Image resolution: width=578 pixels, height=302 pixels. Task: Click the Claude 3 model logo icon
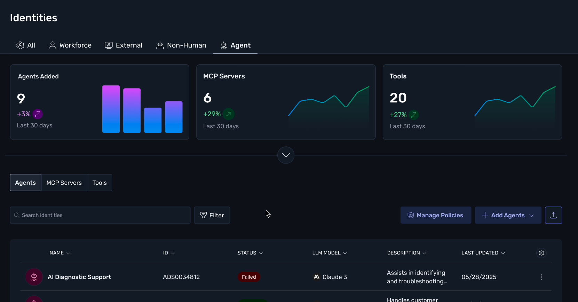(x=317, y=277)
